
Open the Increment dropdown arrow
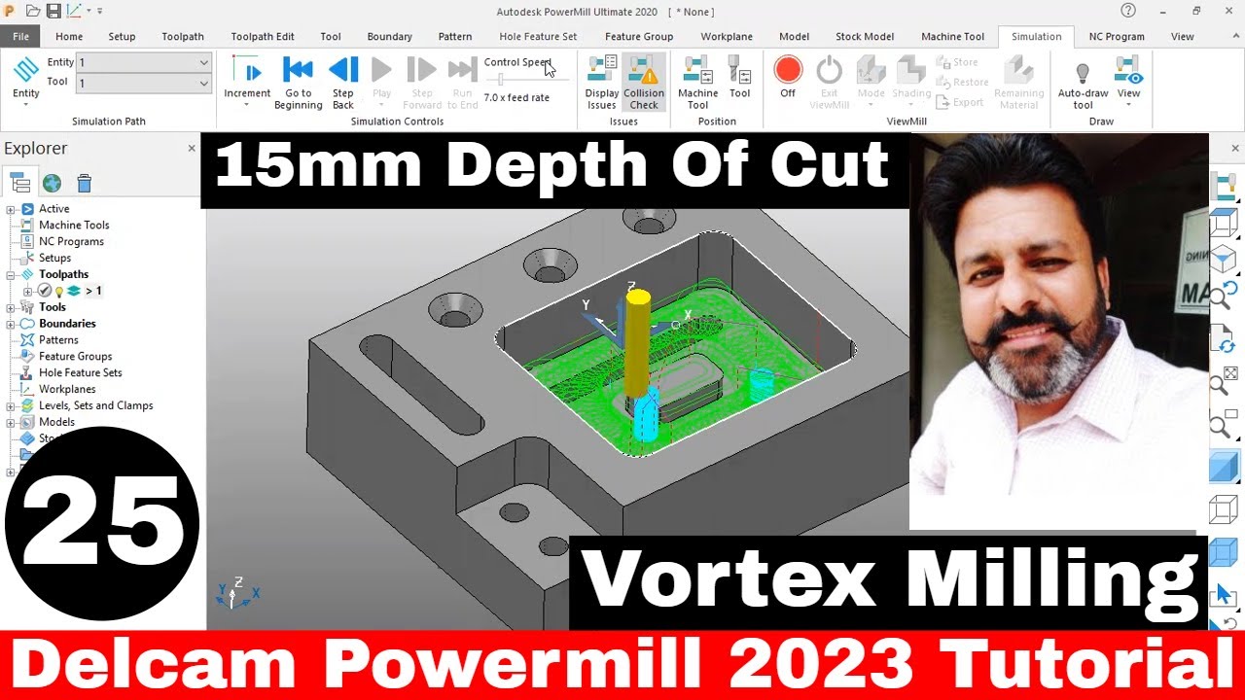[247, 105]
